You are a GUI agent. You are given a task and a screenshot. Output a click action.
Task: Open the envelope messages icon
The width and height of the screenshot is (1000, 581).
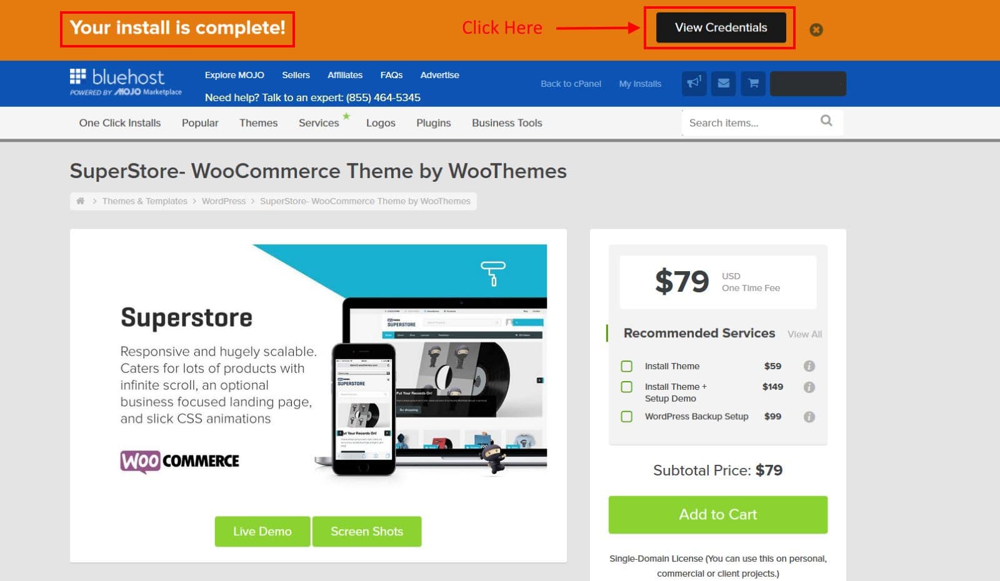[724, 83]
